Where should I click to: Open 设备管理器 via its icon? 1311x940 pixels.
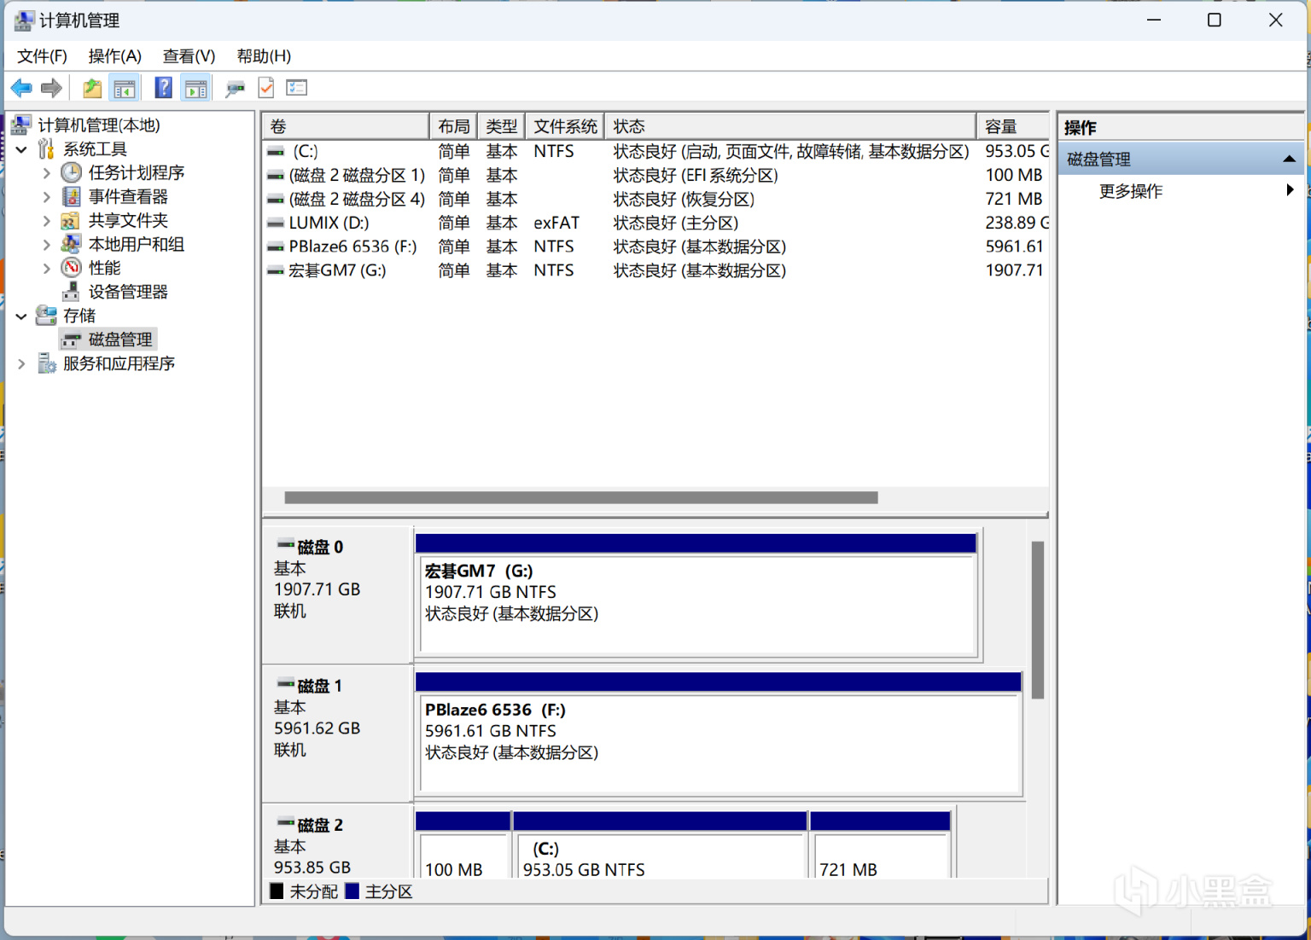tap(72, 293)
